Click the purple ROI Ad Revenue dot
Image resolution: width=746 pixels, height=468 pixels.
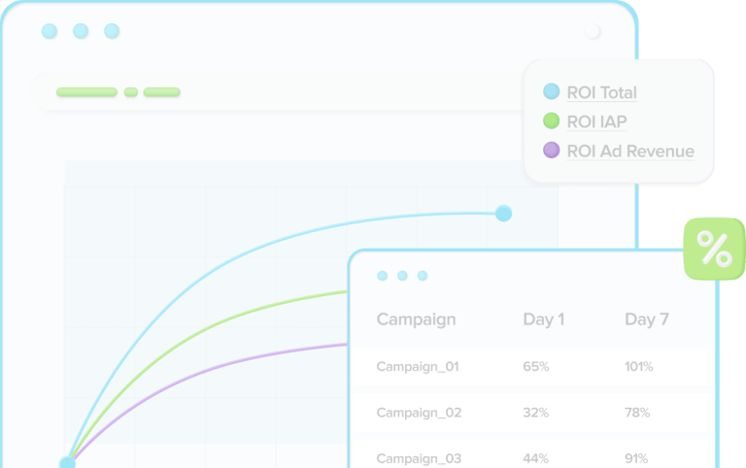[552, 150]
